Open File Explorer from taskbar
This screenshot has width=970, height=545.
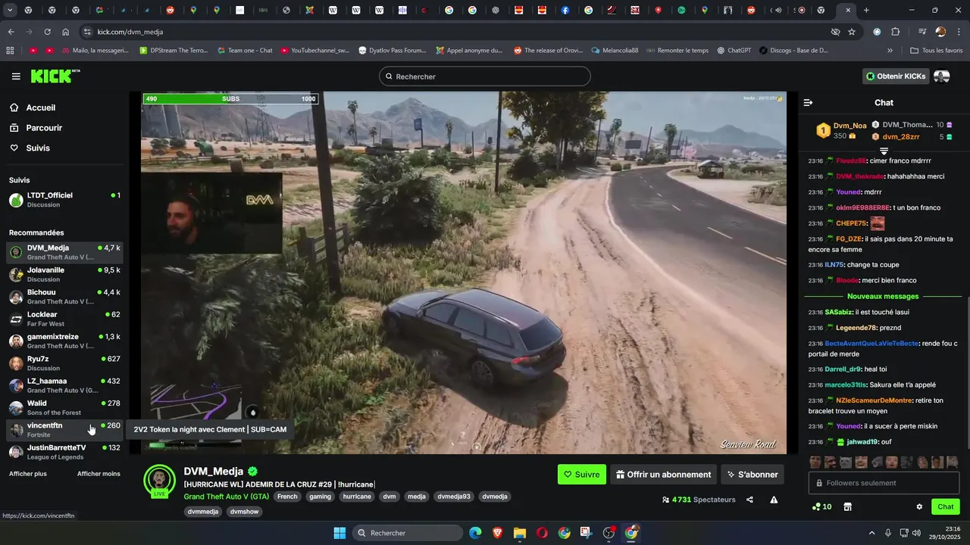pyautogui.click(x=519, y=533)
